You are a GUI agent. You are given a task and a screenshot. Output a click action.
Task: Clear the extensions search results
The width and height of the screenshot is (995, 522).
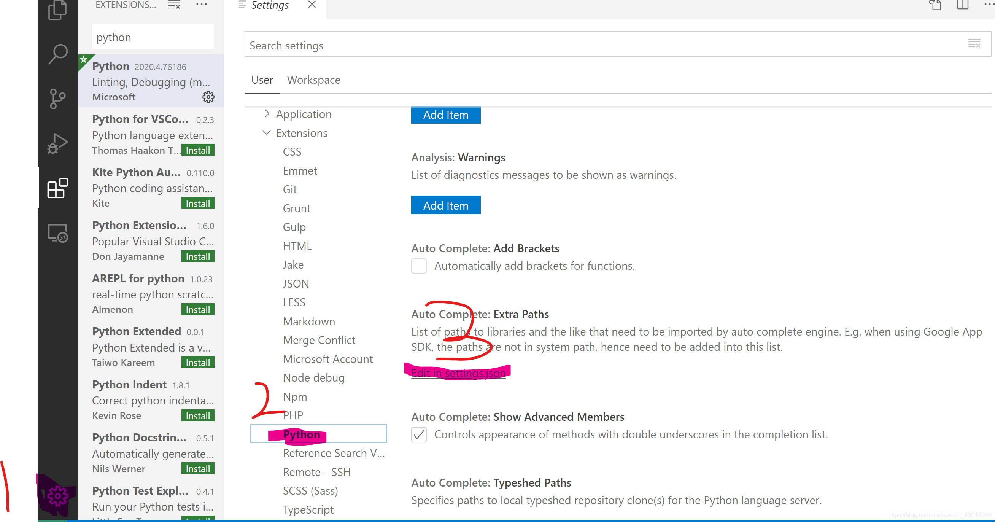(174, 5)
